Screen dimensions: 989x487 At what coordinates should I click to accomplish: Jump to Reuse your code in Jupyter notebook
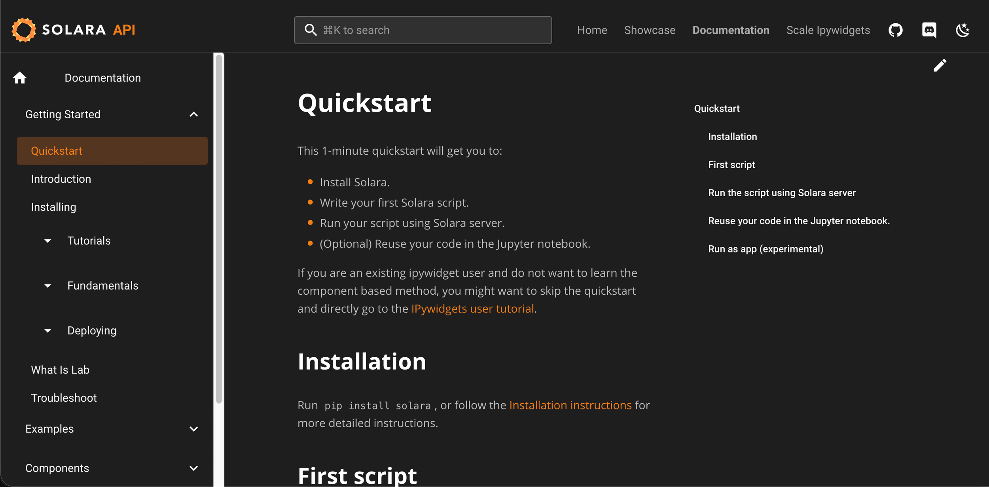(x=799, y=221)
